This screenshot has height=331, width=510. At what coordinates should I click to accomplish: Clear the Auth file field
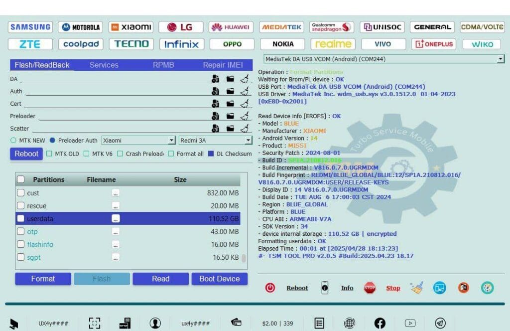pyautogui.click(x=245, y=91)
